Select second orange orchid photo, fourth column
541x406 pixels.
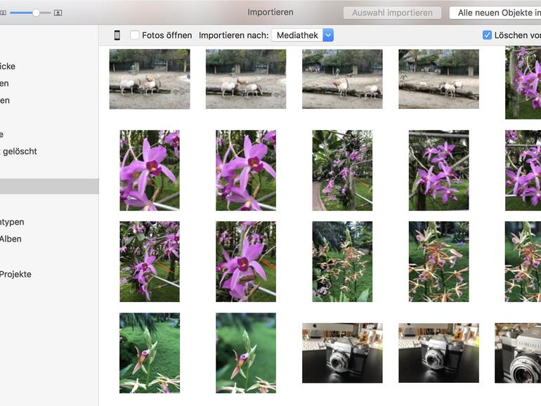(439, 262)
